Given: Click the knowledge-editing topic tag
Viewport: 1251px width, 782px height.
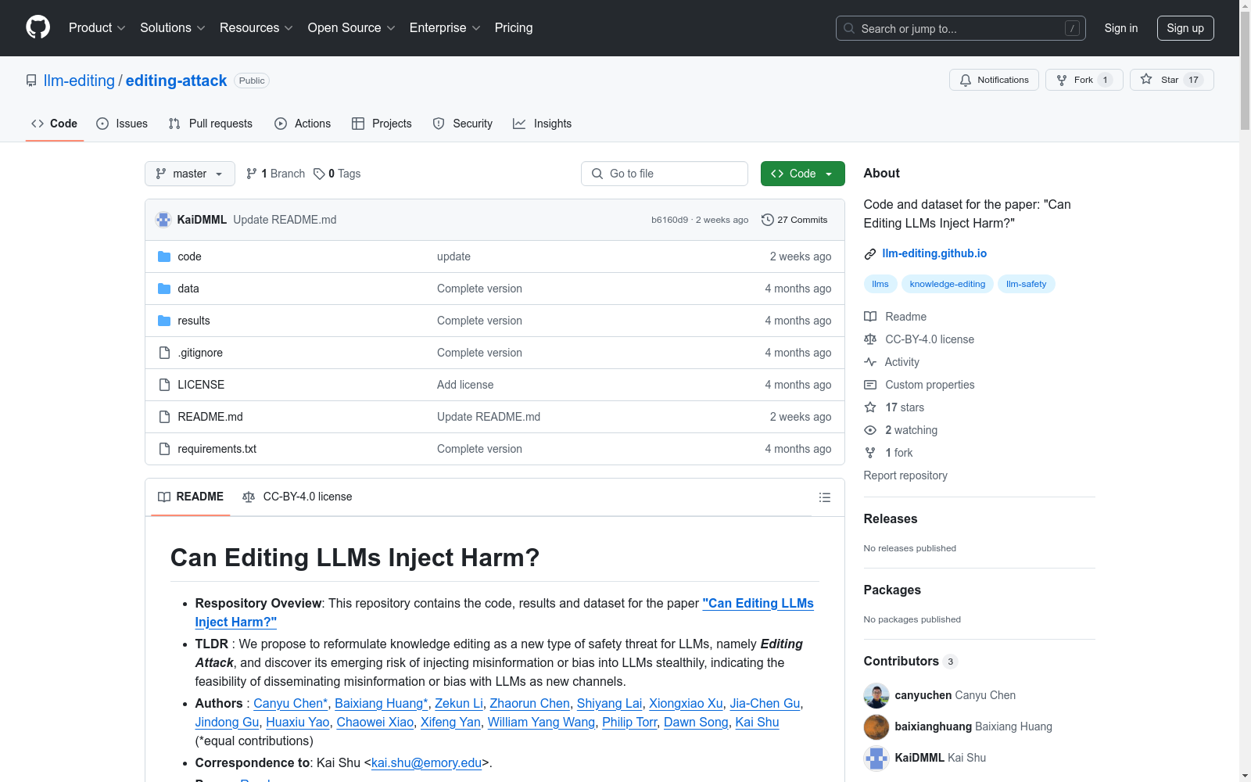Looking at the screenshot, I should 948,284.
